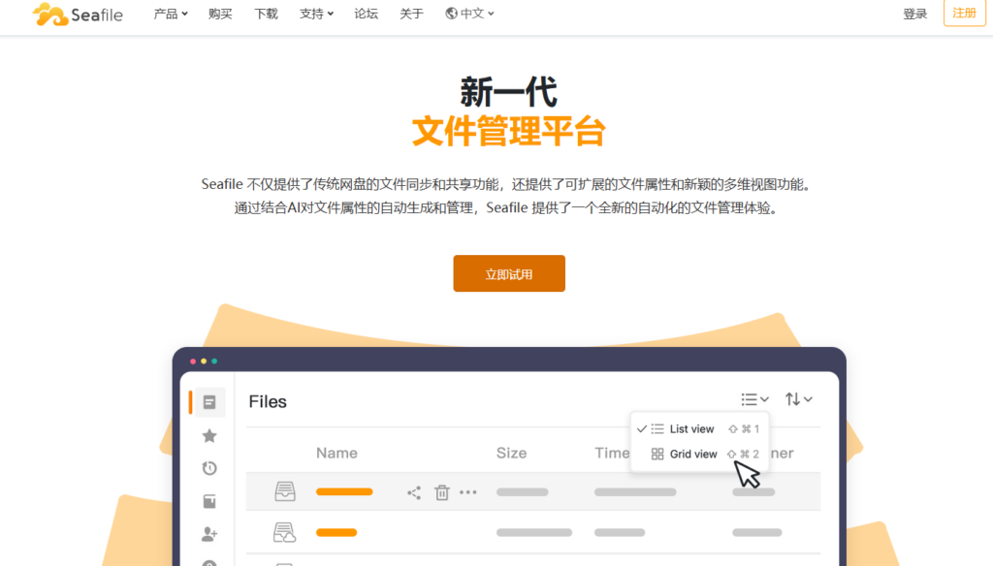Viewport: 993px width, 566px height.
Task: Click the yellow window dot in mockup
Action: tap(204, 361)
